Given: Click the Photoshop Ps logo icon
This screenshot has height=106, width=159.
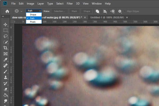Looking at the screenshot, I should tap(5, 3).
